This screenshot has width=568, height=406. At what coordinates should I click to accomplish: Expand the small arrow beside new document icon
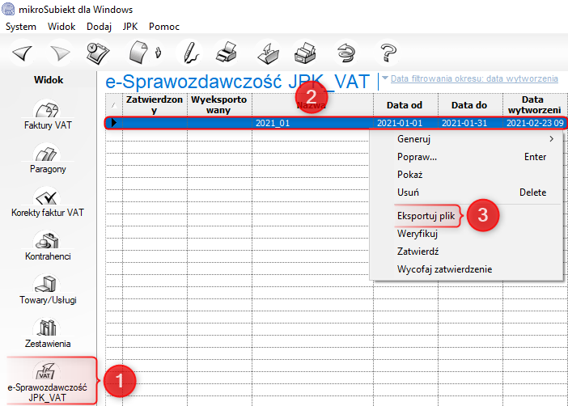(x=159, y=53)
